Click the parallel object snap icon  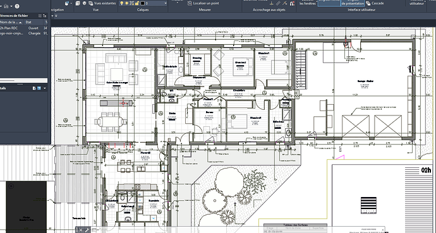pos(279,3)
